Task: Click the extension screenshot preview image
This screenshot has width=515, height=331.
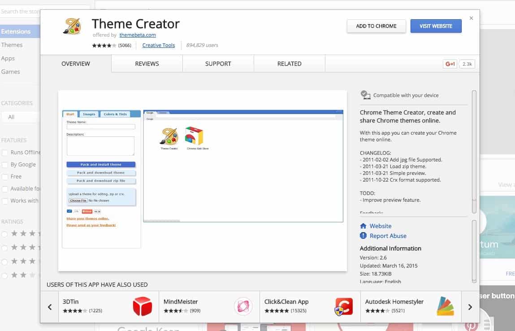Action: click(202, 181)
